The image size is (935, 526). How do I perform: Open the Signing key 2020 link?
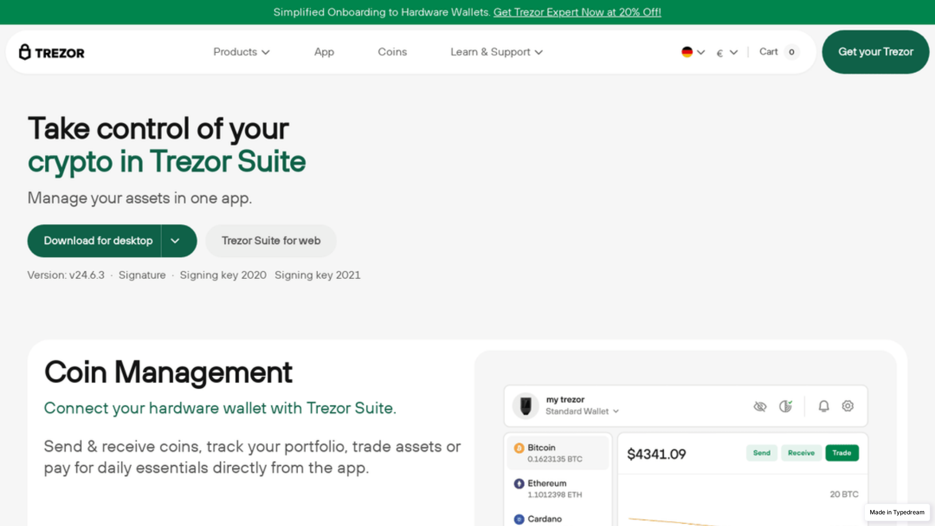pos(223,275)
